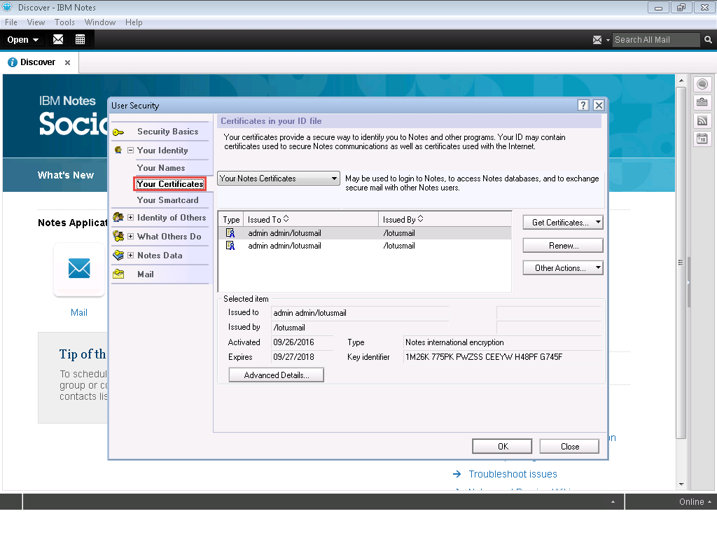The width and height of the screenshot is (717, 537).
Task: Open the Your Notes Certificates dropdown
Action: click(279, 179)
